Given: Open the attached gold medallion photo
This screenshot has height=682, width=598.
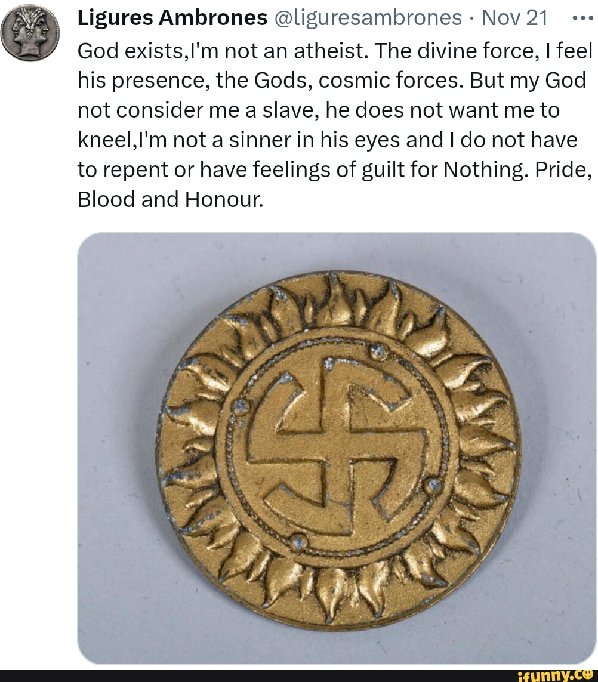Looking at the screenshot, I should [x=337, y=449].
